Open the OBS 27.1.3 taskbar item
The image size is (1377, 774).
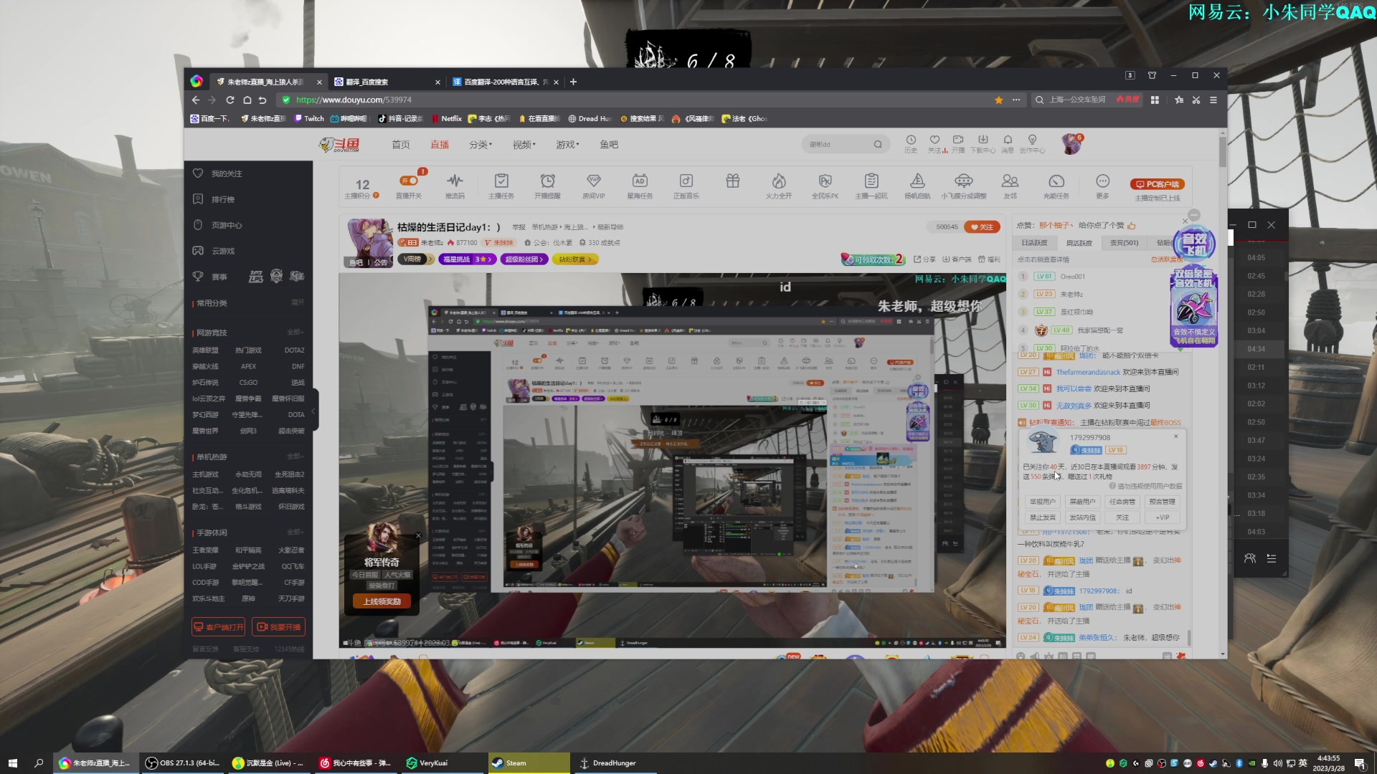tap(184, 763)
